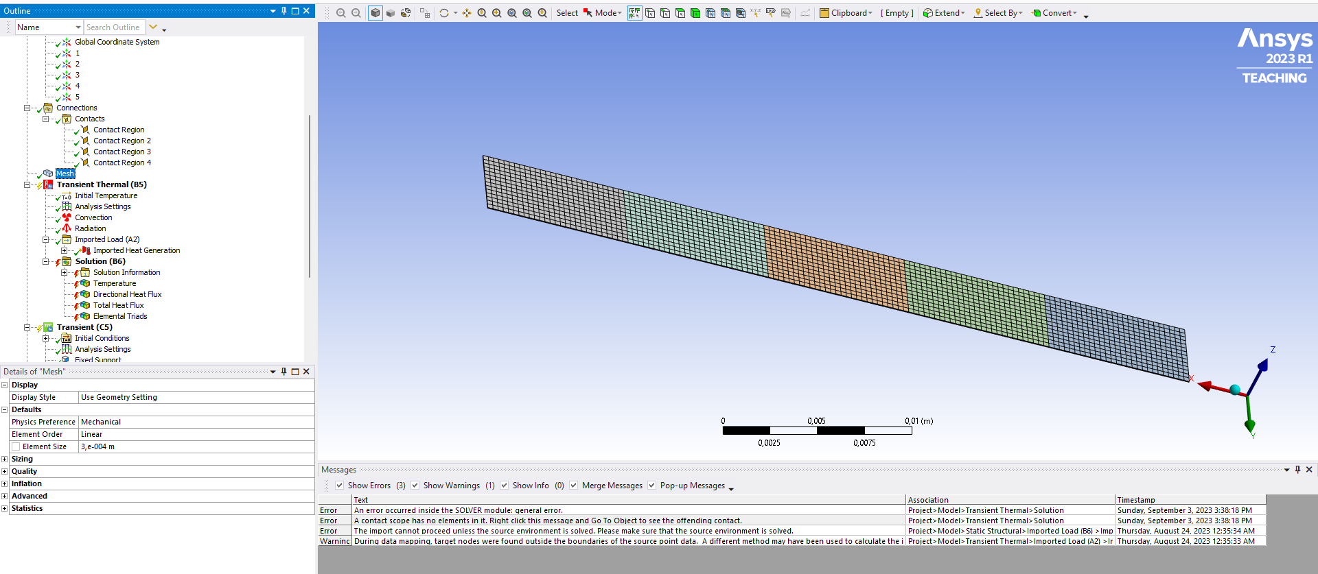1318x574 pixels.
Task: Toggle the Element Size checkbox
Action: click(x=16, y=446)
